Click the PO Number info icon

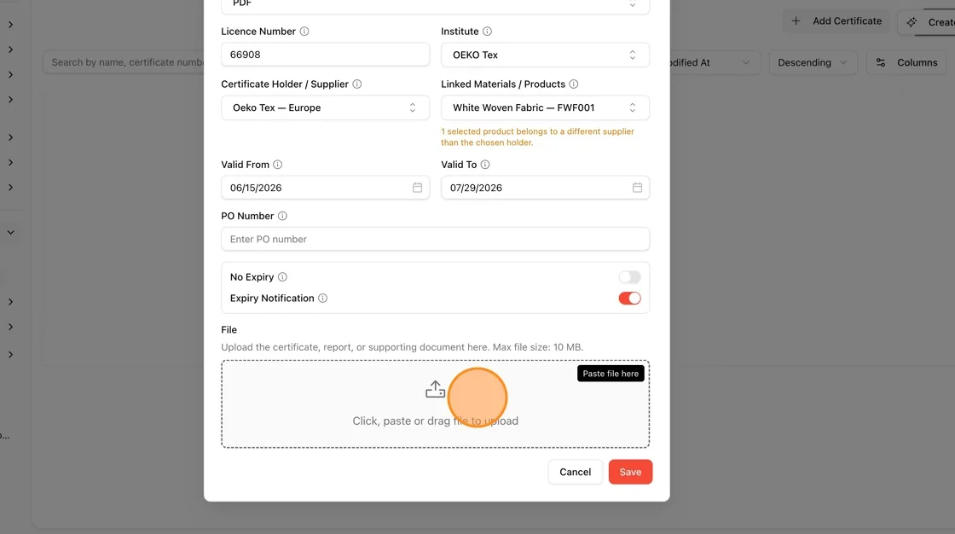(x=282, y=216)
